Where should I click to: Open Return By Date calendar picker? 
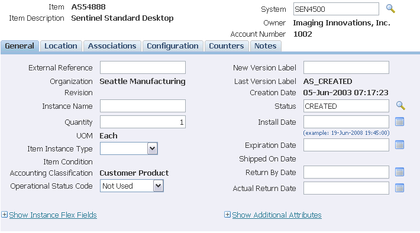coord(399,172)
